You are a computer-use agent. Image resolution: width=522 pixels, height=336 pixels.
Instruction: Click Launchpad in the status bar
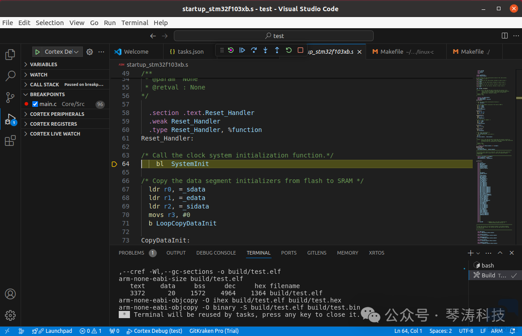(52, 331)
